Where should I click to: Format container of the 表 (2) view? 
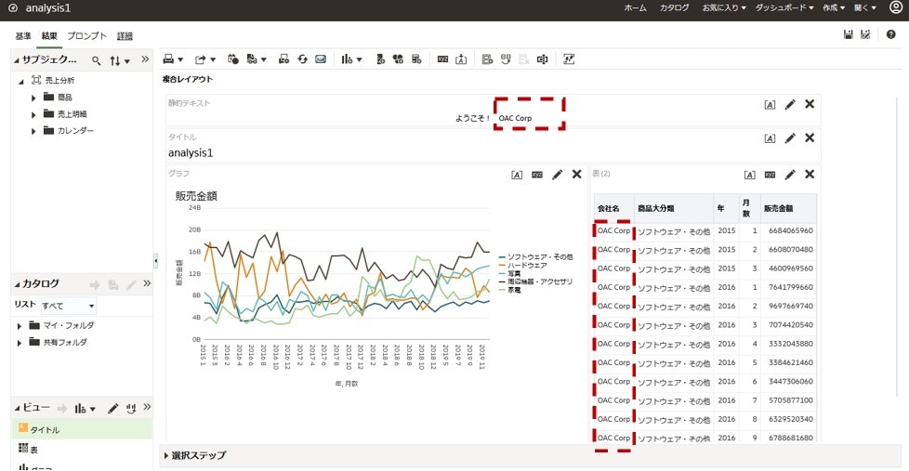click(x=749, y=175)
